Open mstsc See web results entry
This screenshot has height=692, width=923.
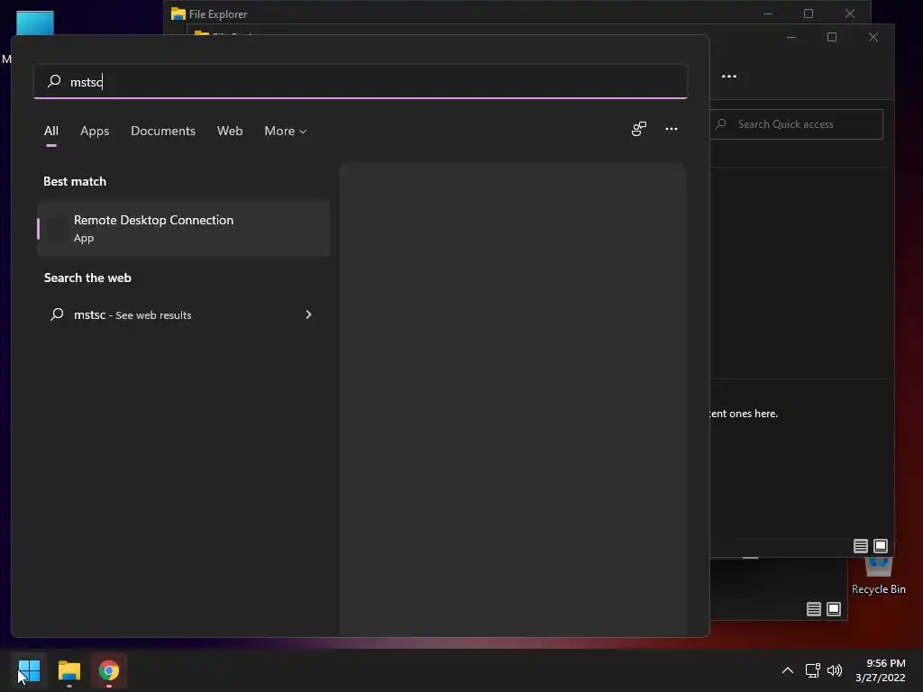(184, 314)
